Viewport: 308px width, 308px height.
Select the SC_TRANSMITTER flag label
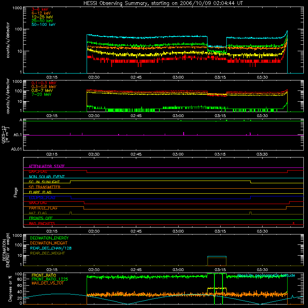click(44, 187)
